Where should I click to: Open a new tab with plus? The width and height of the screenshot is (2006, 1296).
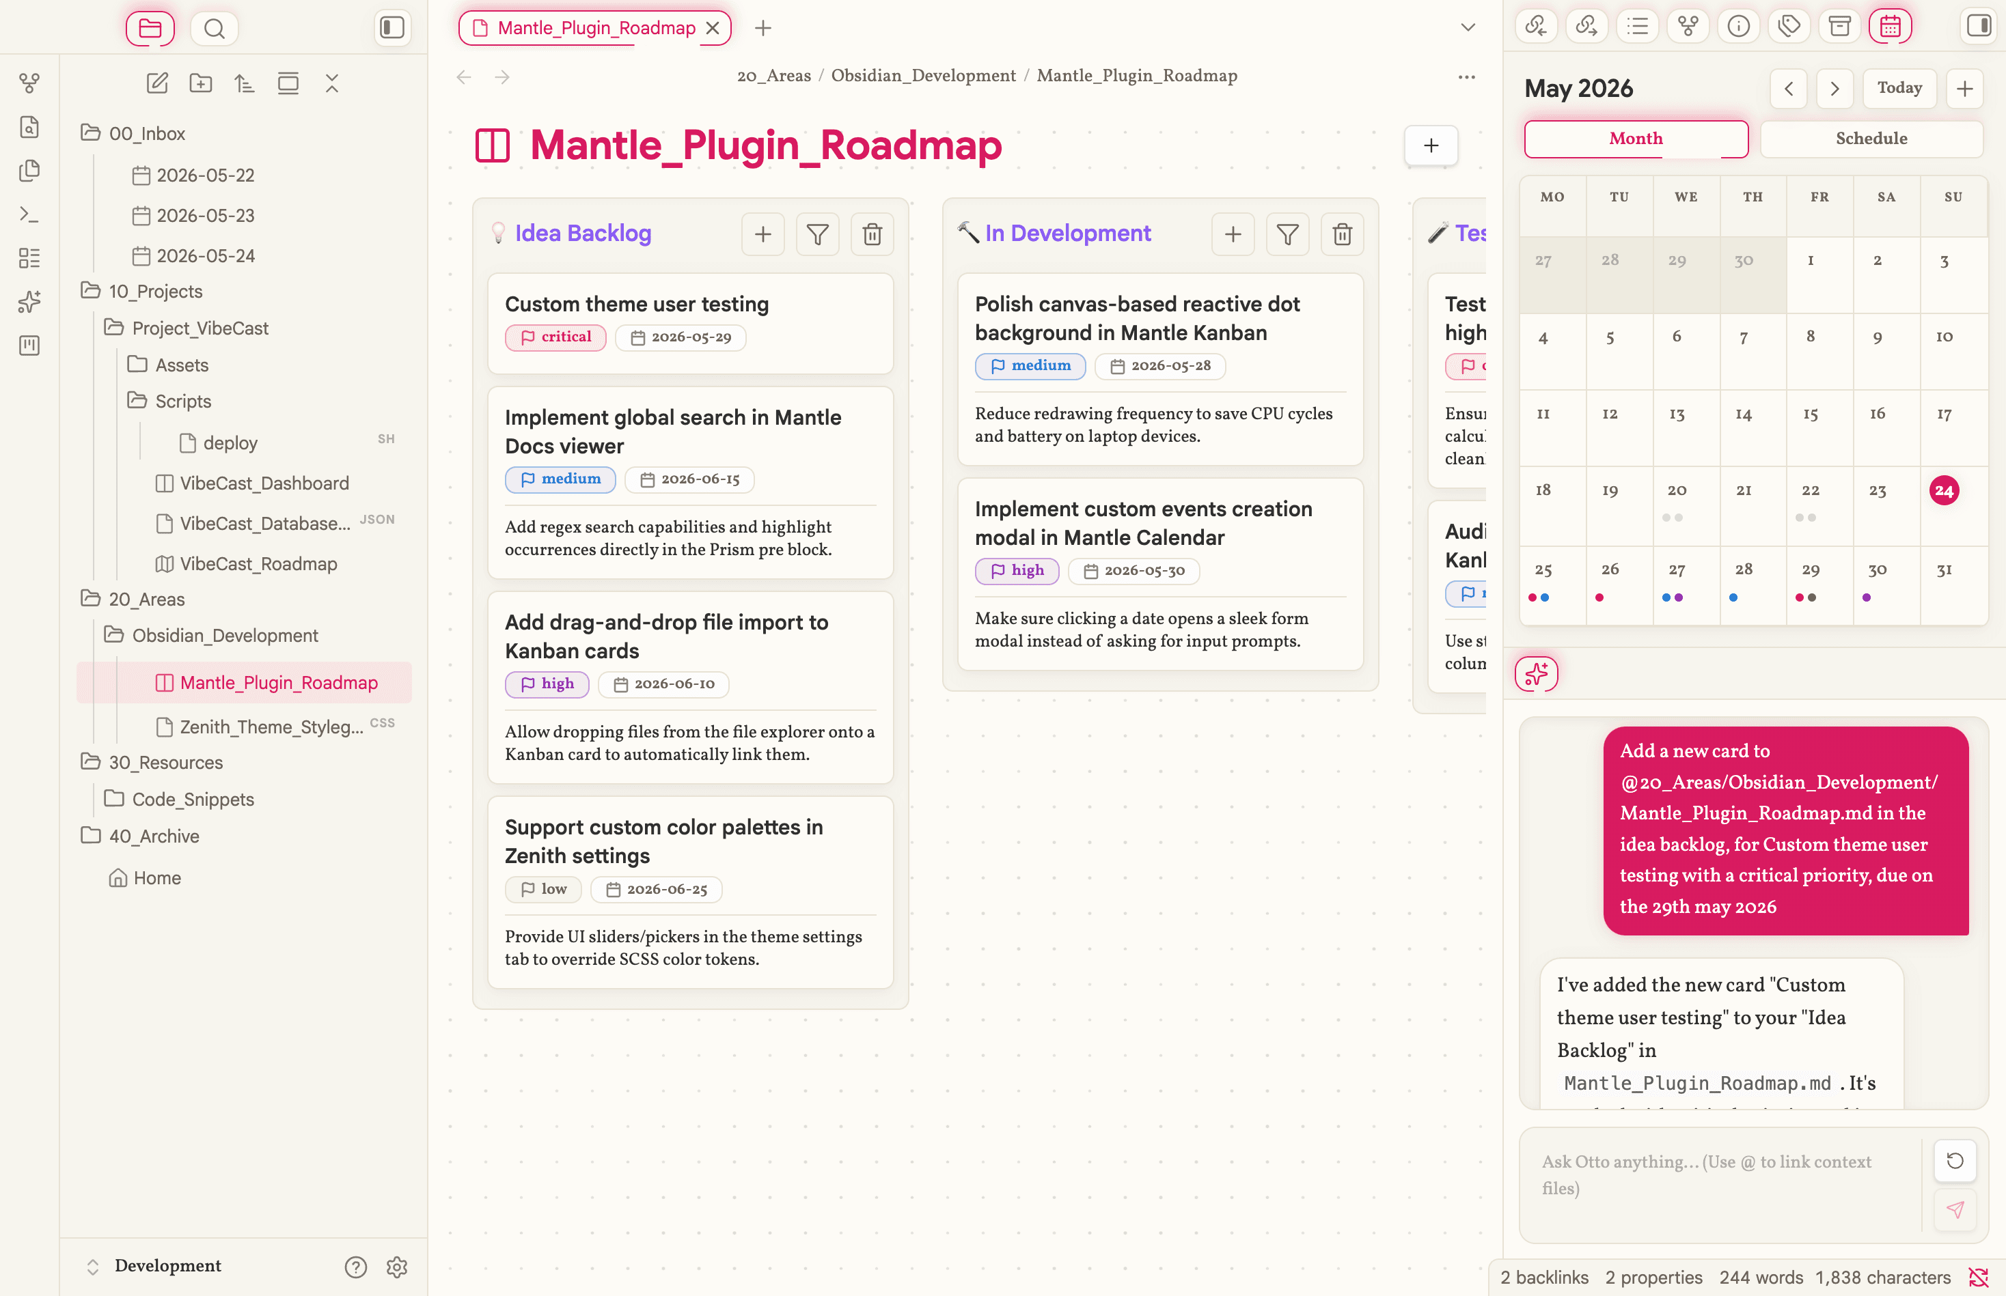click(x=763, y=28)
